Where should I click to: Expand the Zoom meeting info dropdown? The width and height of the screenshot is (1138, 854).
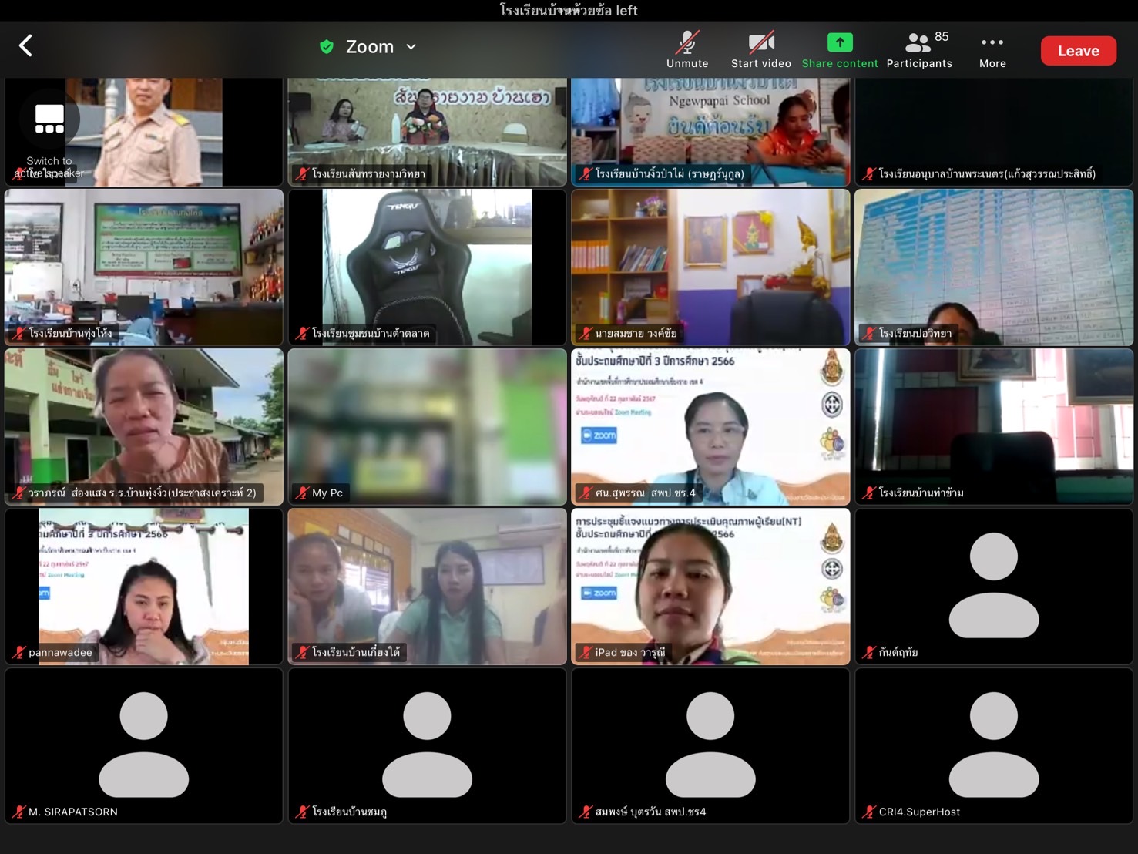(x=411, y=47)
